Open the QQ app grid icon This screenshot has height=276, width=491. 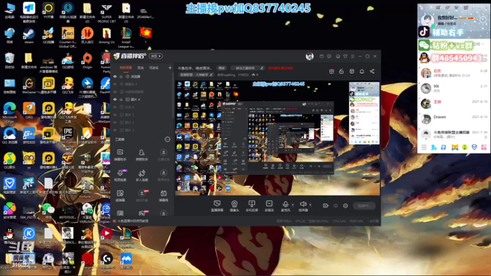pyautogui.click(x=484, y=147)
